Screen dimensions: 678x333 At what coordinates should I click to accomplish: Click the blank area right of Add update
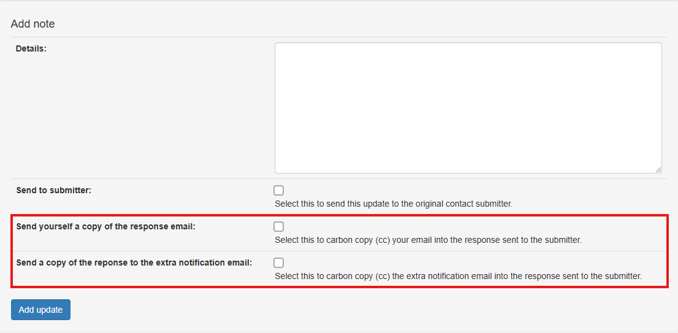[x=368, y=310]
